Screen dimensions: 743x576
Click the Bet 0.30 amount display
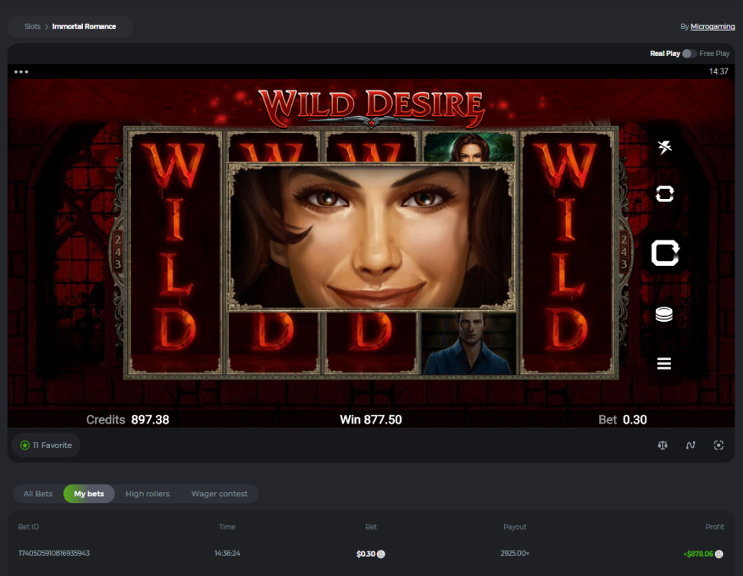(622, 420)
